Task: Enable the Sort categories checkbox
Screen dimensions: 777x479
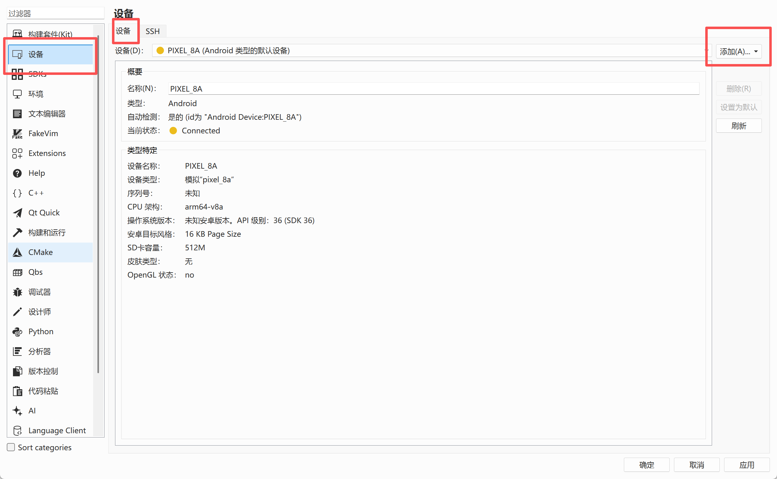Action: pos(11,447)
